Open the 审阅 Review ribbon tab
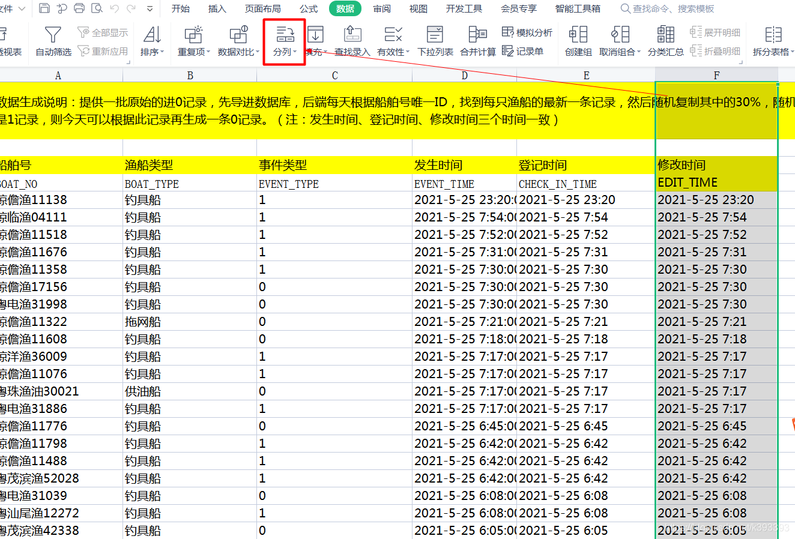The image size is (795, 539). coord(382,8)
